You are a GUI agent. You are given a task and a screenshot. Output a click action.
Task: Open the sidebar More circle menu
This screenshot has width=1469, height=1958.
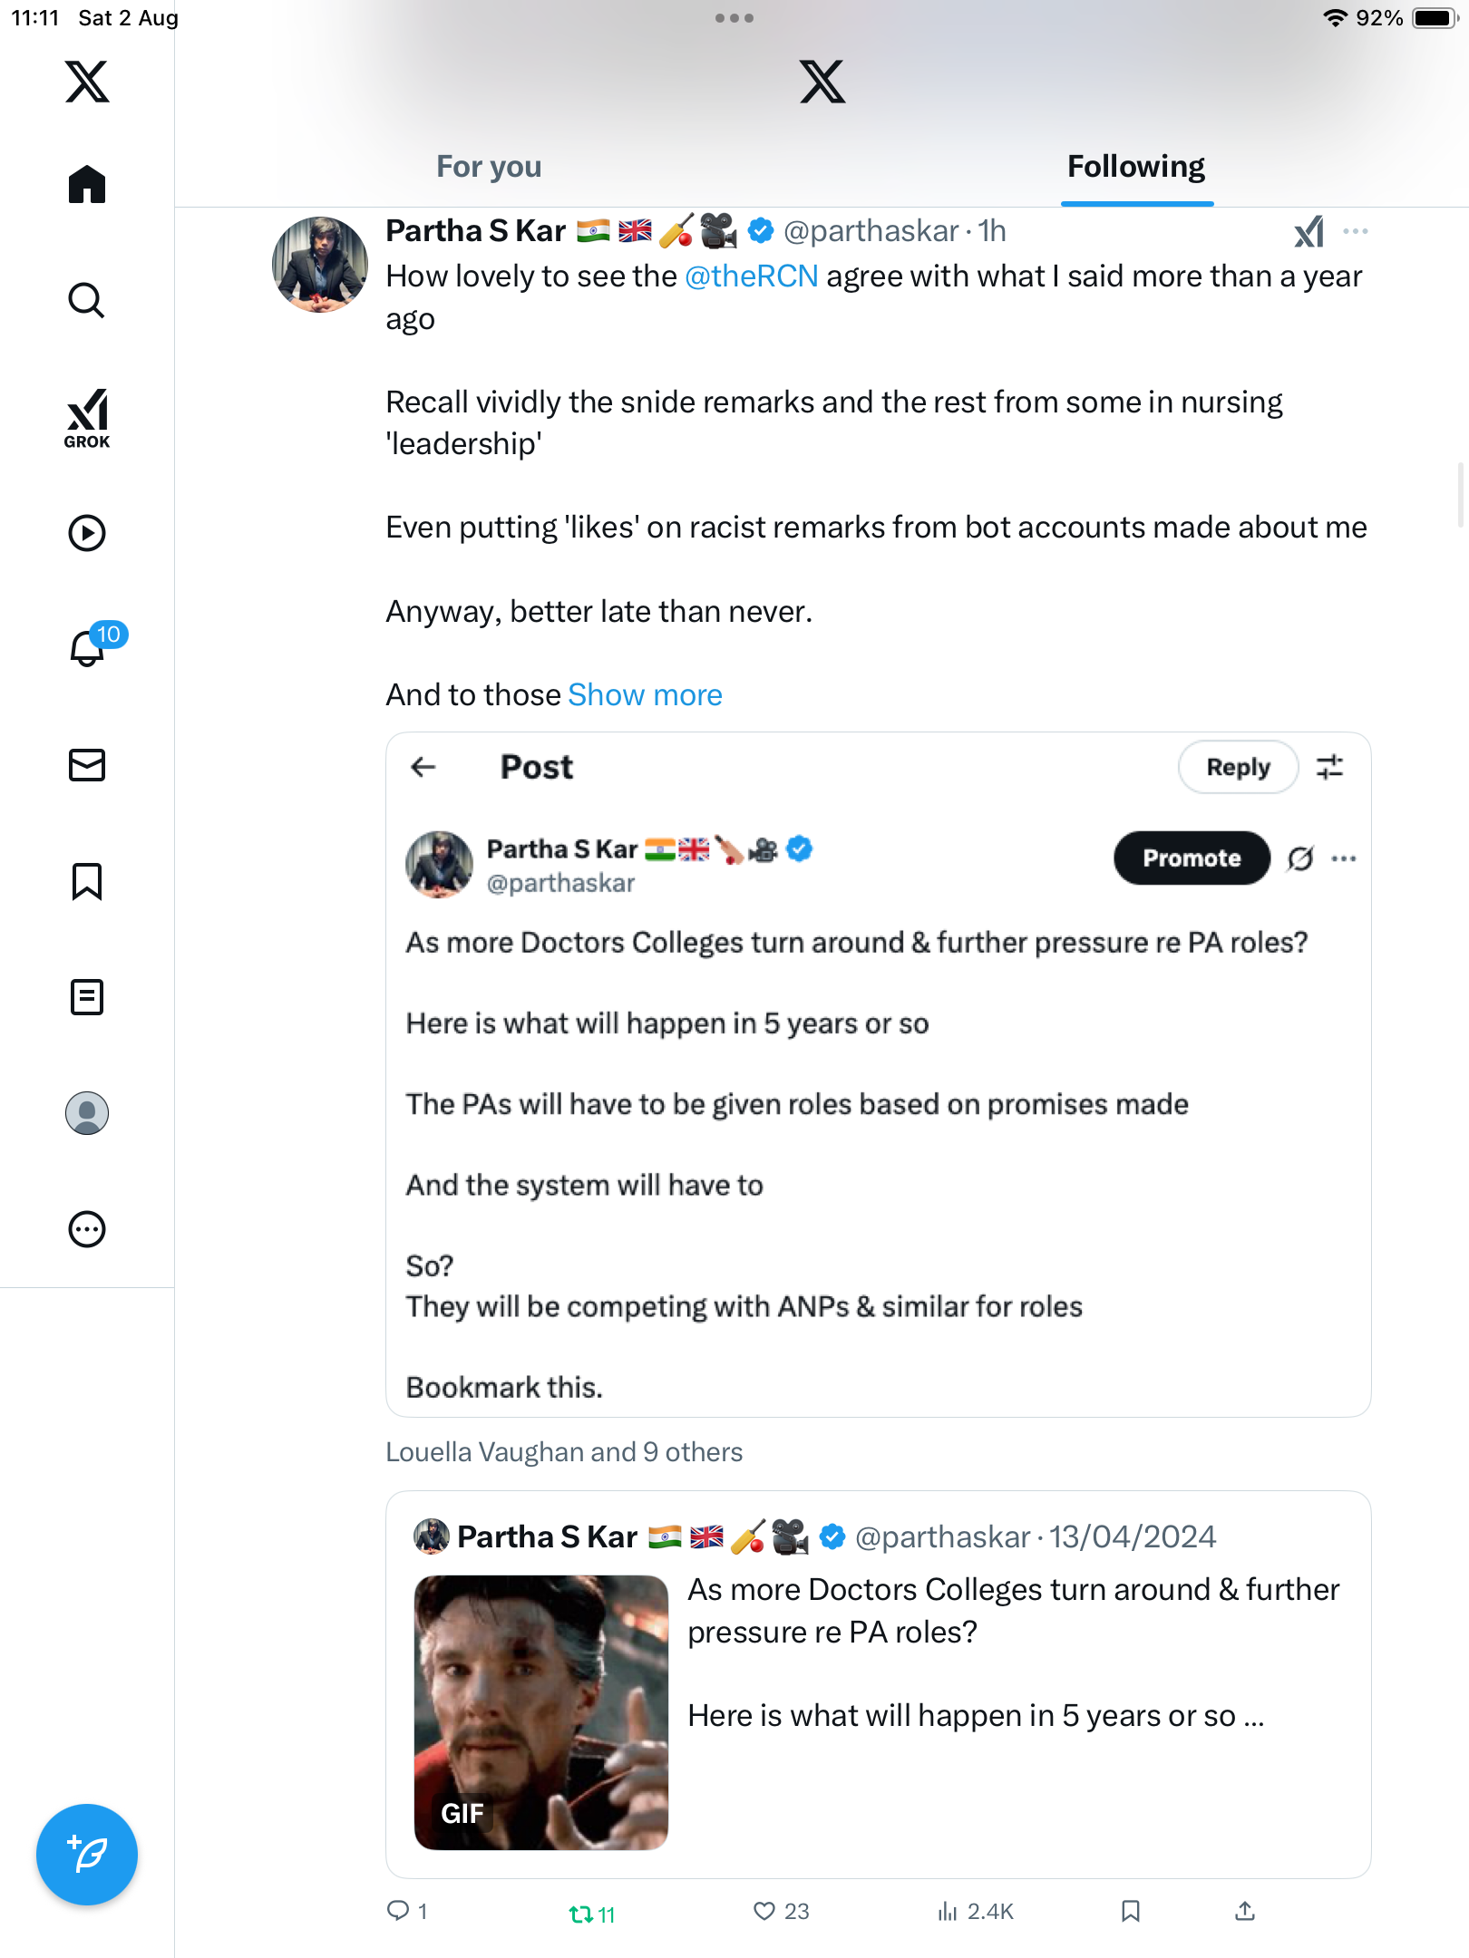pyautogui.click(x=87, y=1229)
